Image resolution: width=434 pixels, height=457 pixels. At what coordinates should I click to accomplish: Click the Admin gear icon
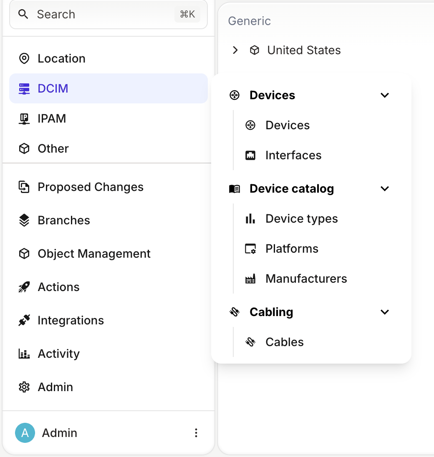[24, 387]
